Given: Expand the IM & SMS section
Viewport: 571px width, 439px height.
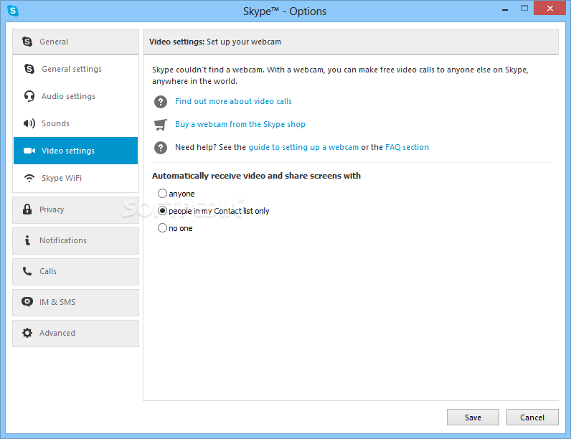Looking at the screenshot, I should pyautogui.click(x=76, y=303).
